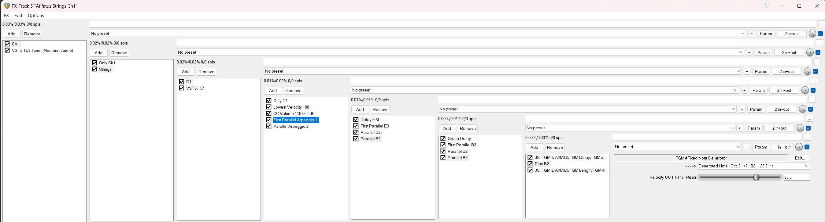Select JS: FGM & AI/MIDI/FGM Delay entry

point(570,157)
